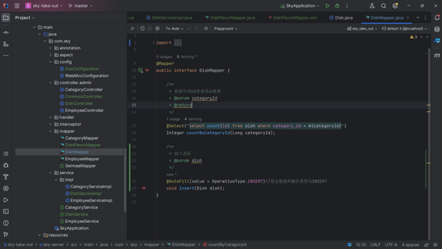Open more run actions menu
Screen dimensions: 442x249
(x=347, y=6)
